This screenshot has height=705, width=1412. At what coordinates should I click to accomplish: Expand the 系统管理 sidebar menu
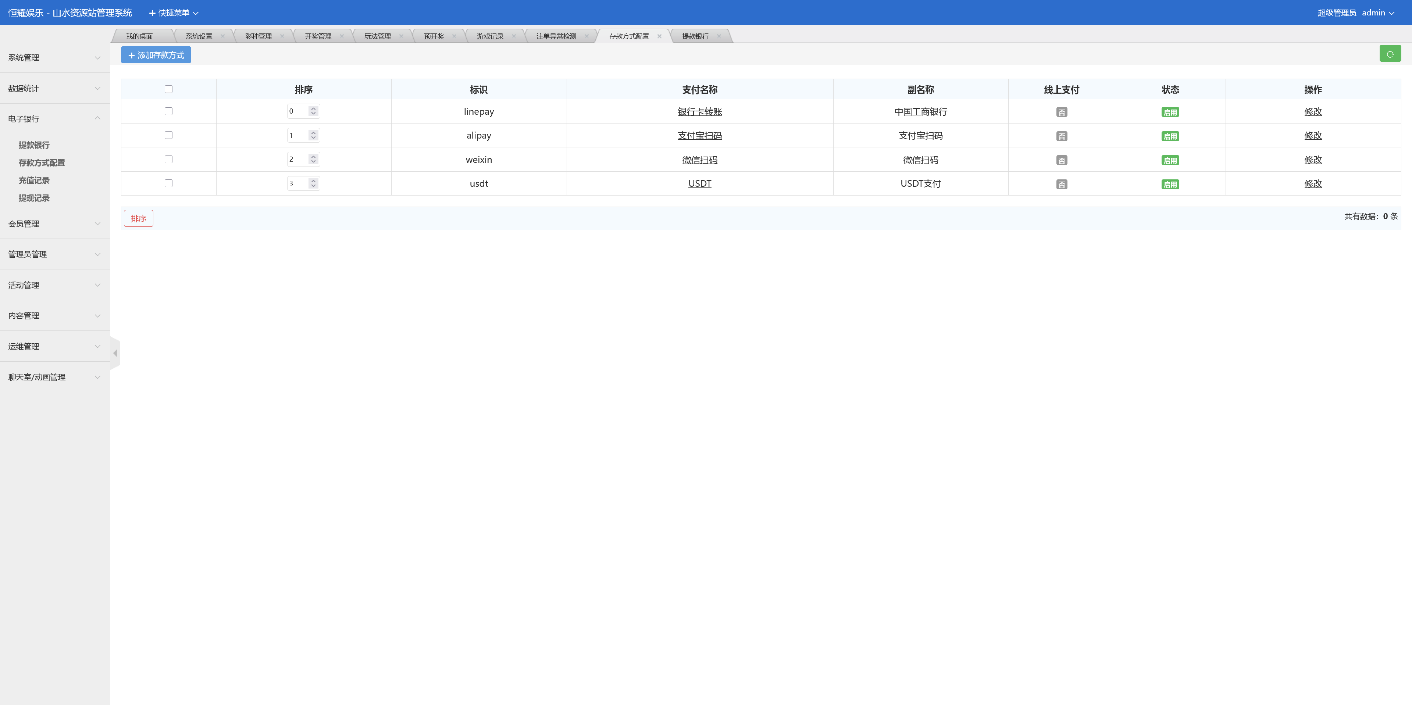(54, 57)
